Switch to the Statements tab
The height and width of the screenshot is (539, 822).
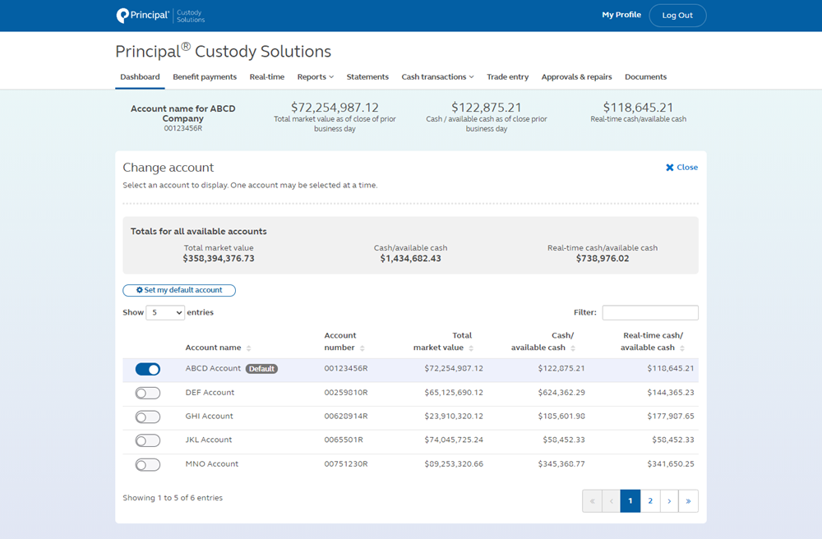367,76
